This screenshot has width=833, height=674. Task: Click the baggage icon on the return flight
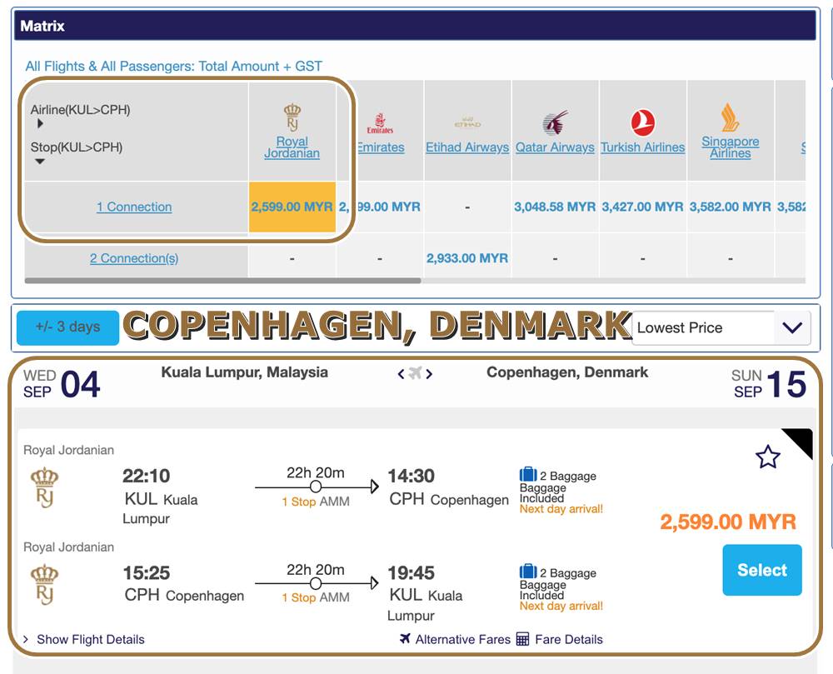(528, 571)
